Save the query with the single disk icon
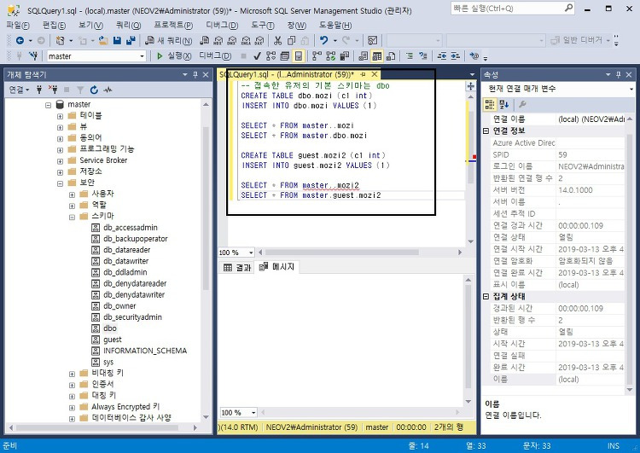Image resolution: width=640 pixels, height=453 pixels. pos(117,40)
